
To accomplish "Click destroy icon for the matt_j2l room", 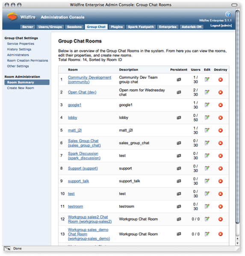I will coord(221,130).
